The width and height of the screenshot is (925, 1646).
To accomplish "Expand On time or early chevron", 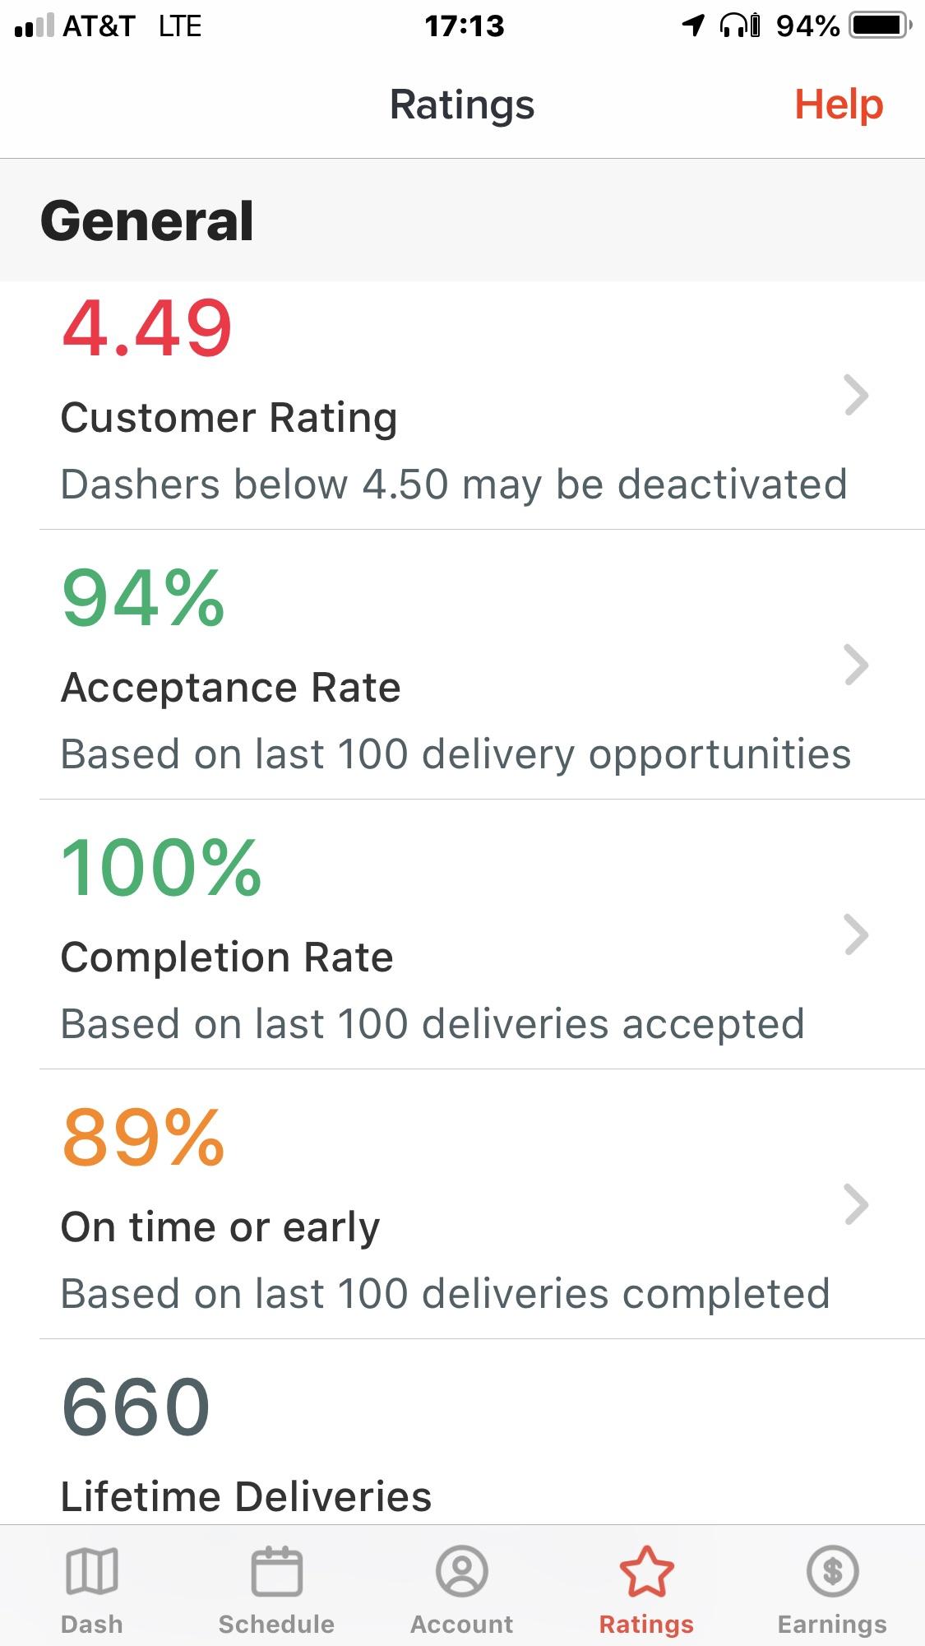I will click(x=856, y=1205).
